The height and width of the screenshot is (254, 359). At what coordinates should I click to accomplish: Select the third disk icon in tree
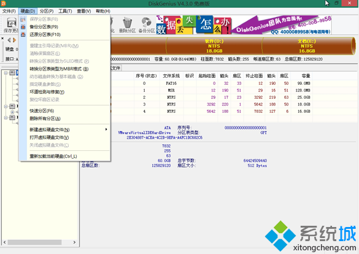click(x=12, y=118)
